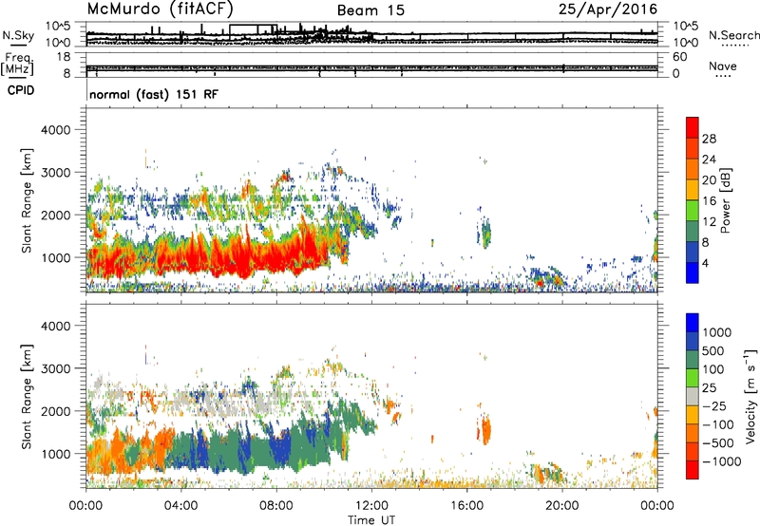Click the "60" Nave axis value
760x526 pixels.
click(x=679, y=57)
